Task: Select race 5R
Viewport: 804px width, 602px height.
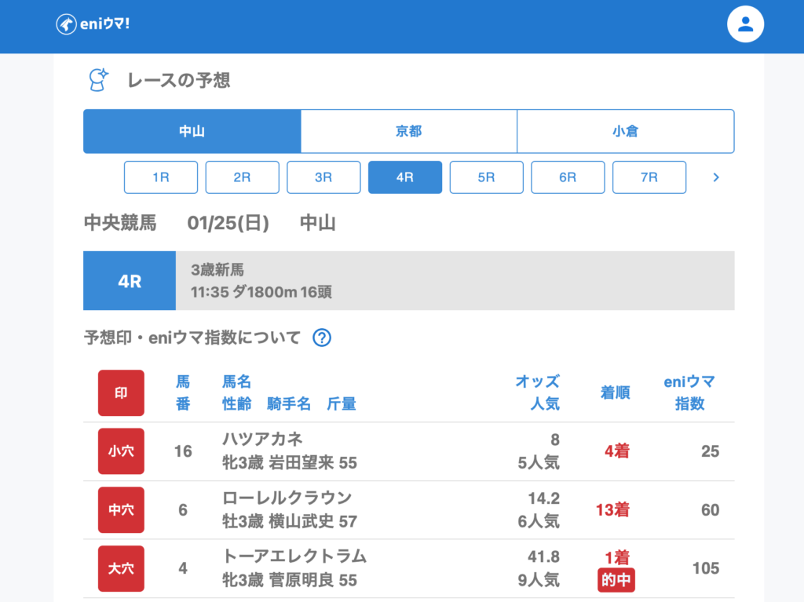Action: tap(486, 177)
